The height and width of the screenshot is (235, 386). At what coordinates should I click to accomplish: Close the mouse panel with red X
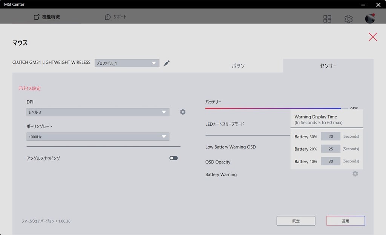coord(373,36)
